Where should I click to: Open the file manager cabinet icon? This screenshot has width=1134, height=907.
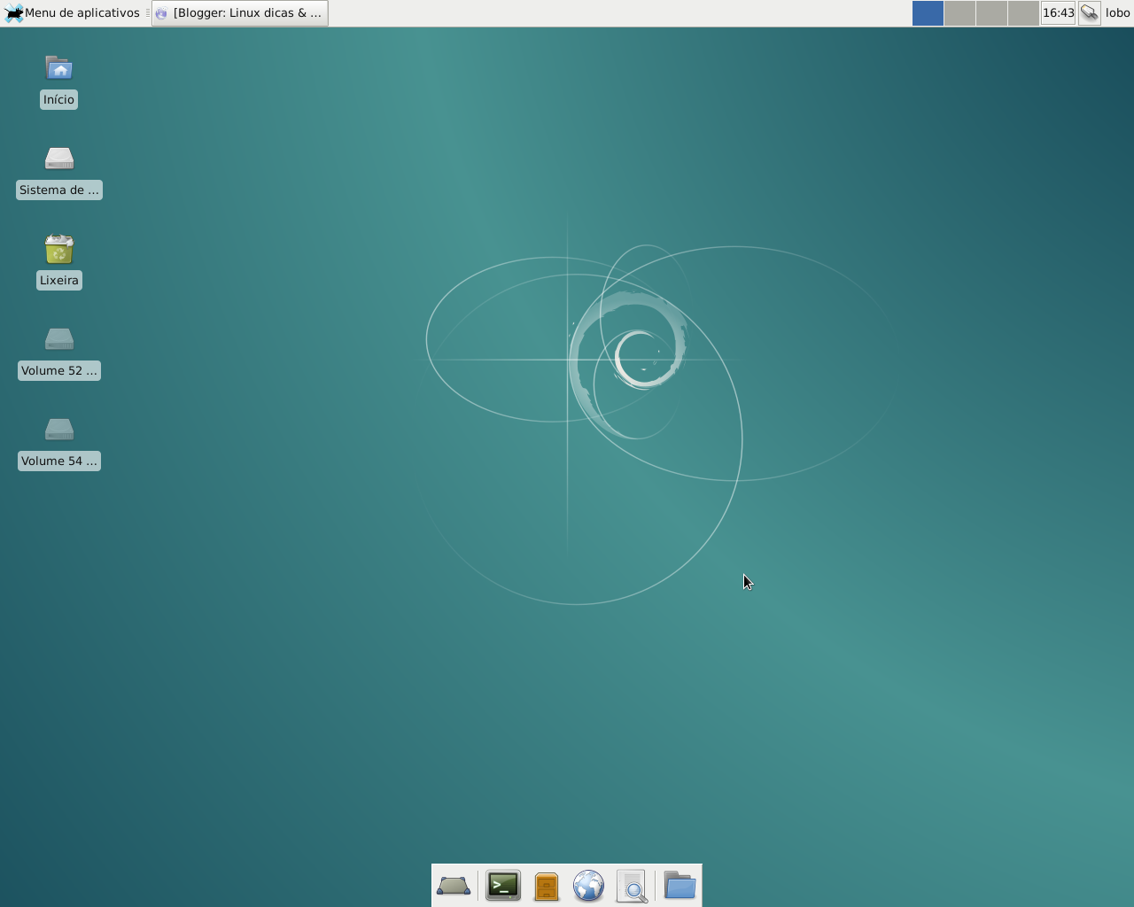(546, 886)
